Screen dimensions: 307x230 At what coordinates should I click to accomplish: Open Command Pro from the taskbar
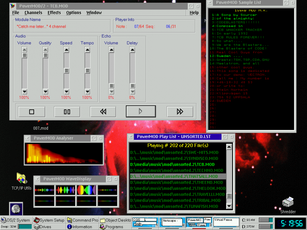[83, 220]
